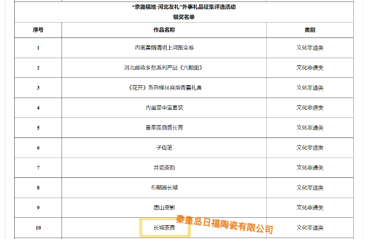369x239 pixels.
Task: Select the 作品名称 column header
Action: pos(164,30)
